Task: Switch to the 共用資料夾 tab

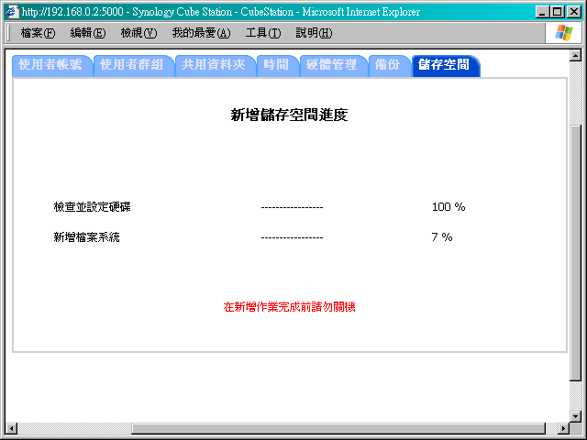Action: pyautogui.click(x=216, y=66)
